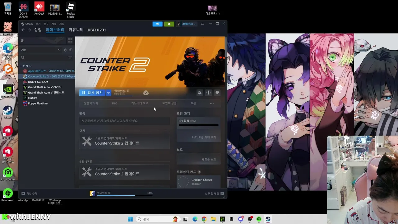Open the 게임 menu in menu bar
Screen dimensions: 398x224
click(54, 24)
